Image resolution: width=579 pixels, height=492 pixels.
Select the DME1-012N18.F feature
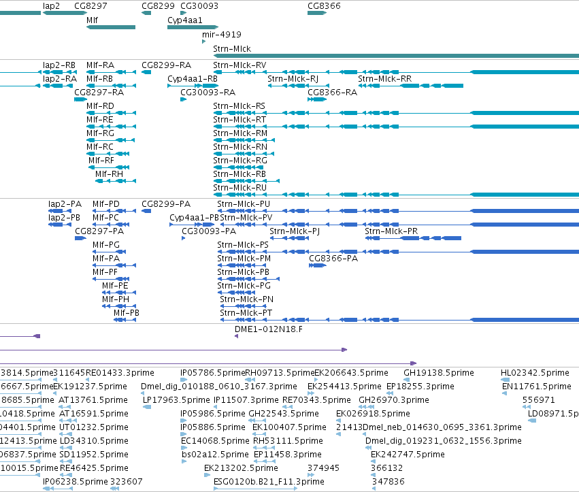[269, 329]
